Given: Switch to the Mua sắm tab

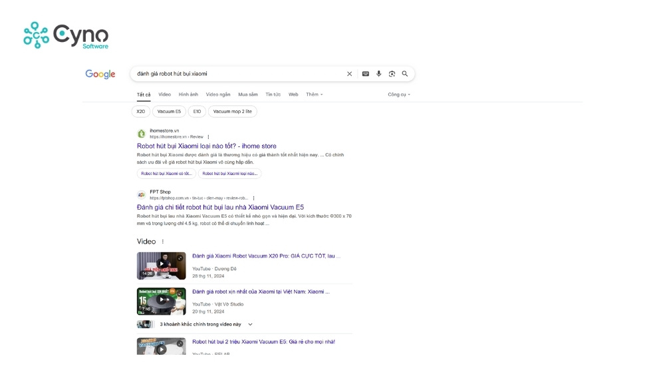Looking at the screenshot, I should point(247,94).
